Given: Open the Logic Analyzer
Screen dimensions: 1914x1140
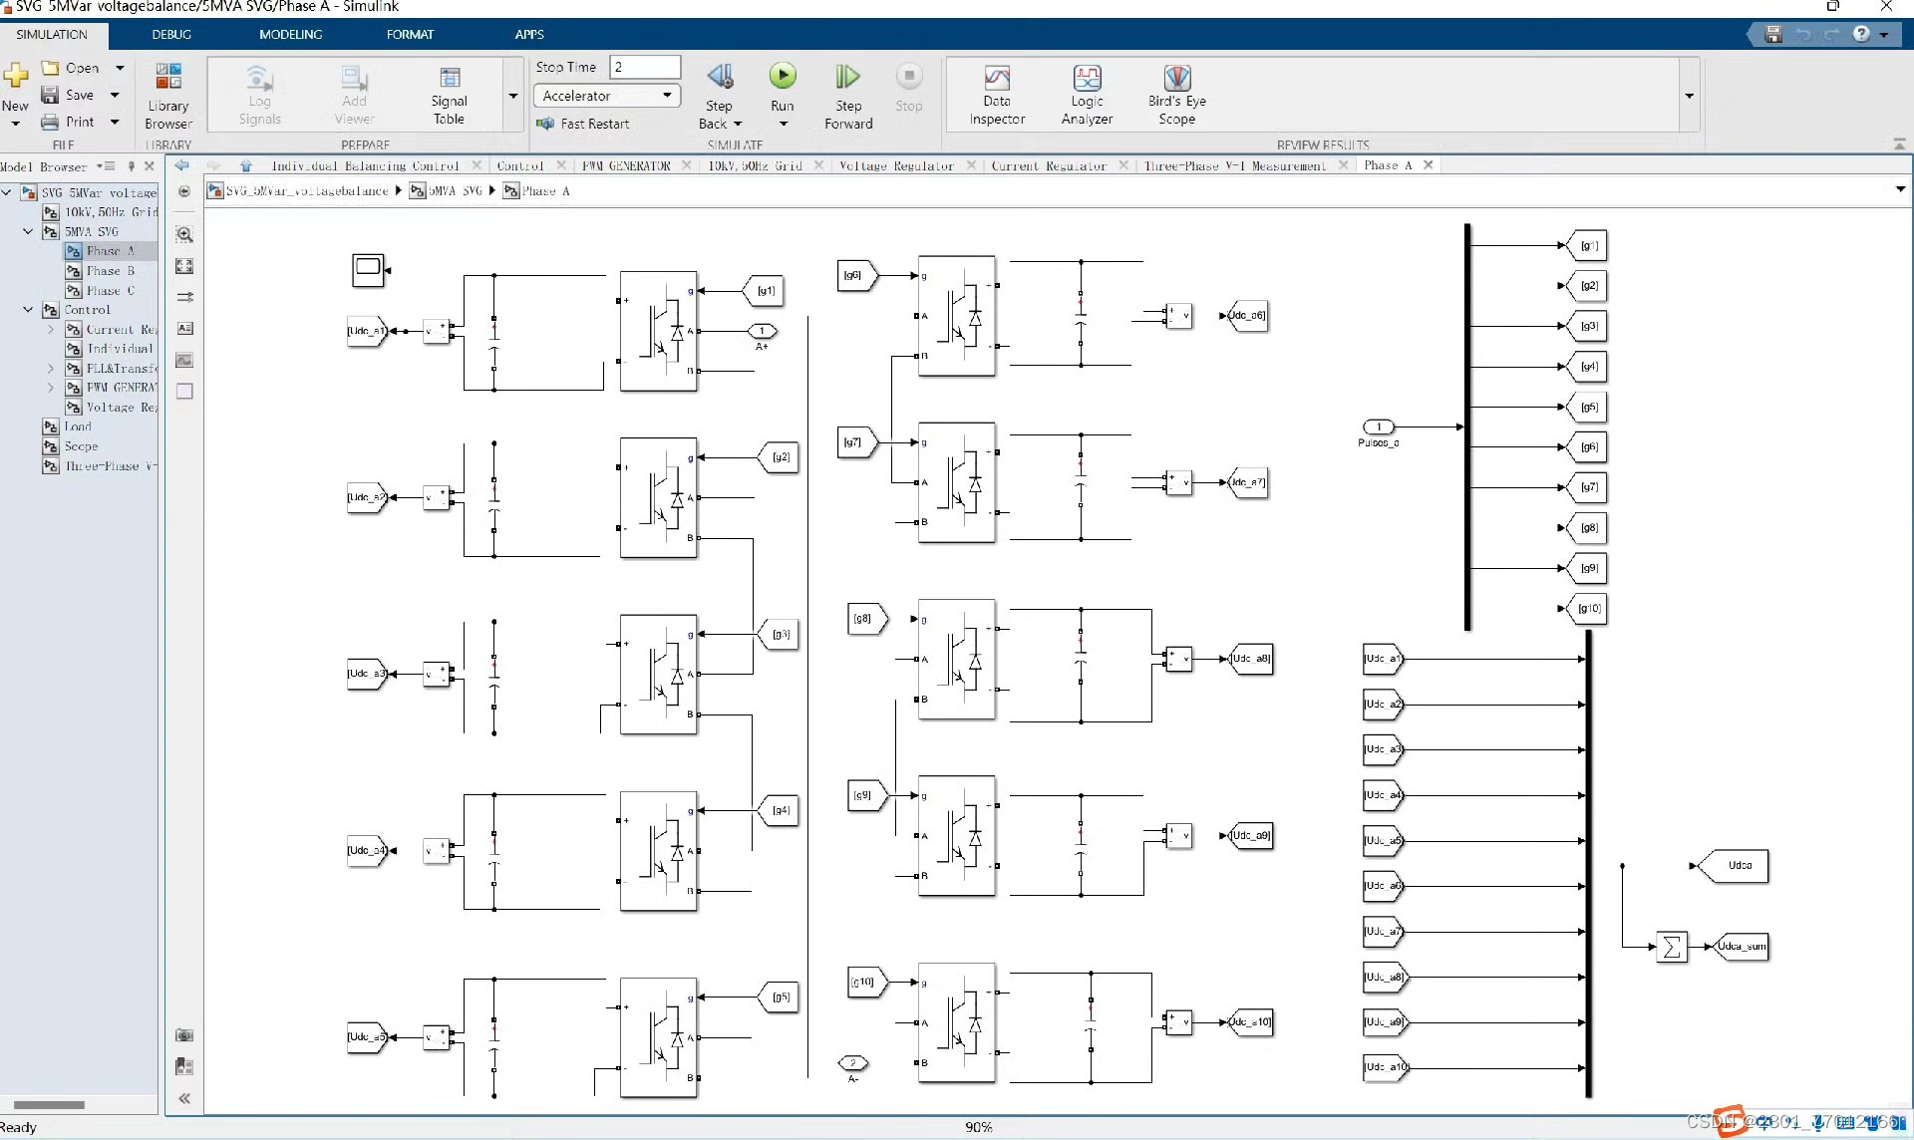Looking at the screenshot, I should pyautogui.click(x=1087, y=96).
